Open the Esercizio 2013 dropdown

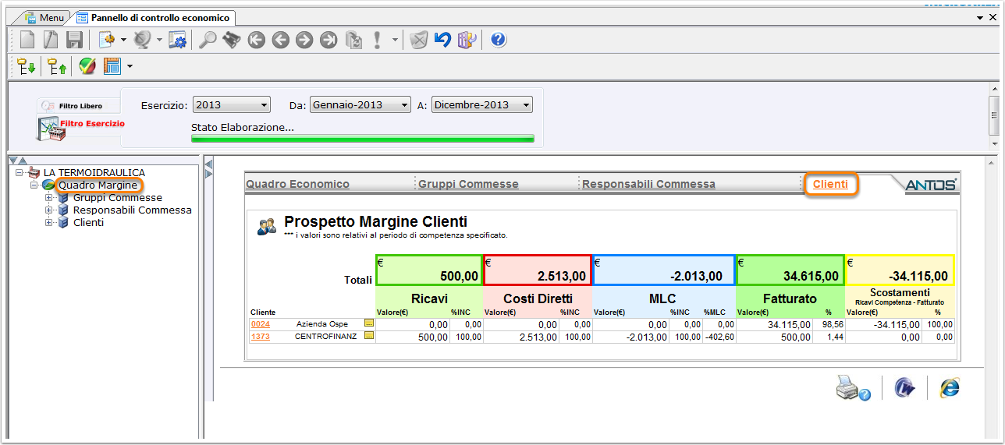tap(232, 104)
